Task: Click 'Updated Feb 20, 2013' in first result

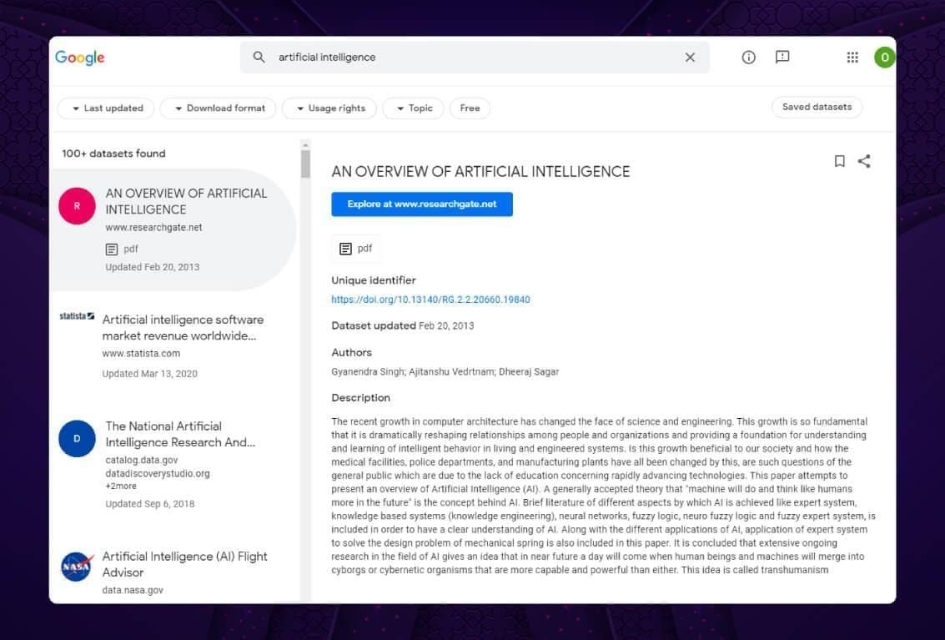Action: point(153,267)
